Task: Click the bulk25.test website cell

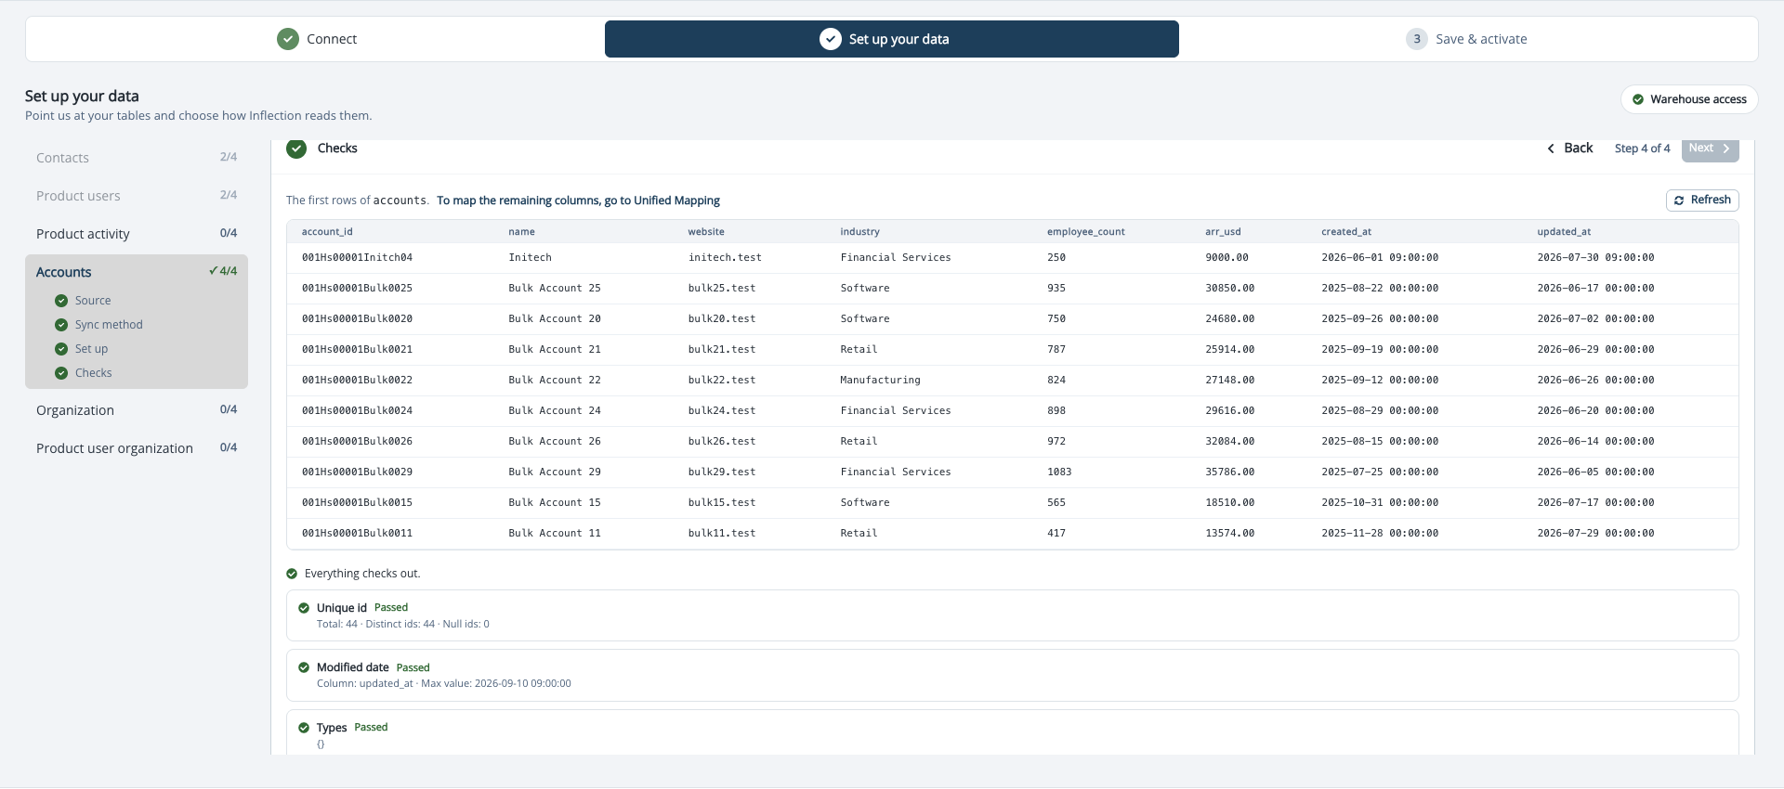Action: point(722,289)
